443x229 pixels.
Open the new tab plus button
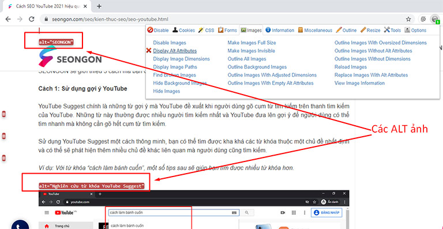pyautogui.click(x=99, y=6)
